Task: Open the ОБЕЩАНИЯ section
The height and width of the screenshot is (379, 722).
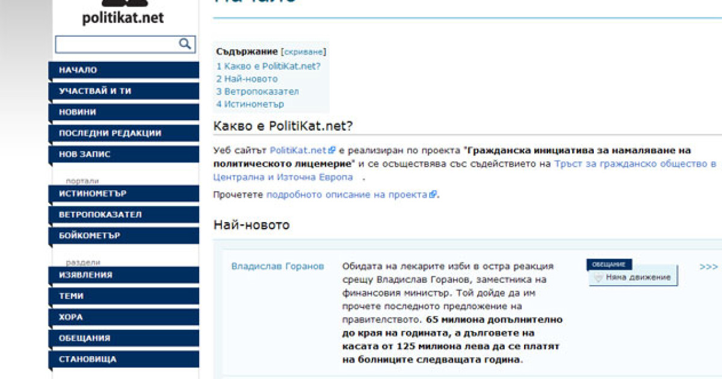Action: pyautogui.click(x=123, y=338)
